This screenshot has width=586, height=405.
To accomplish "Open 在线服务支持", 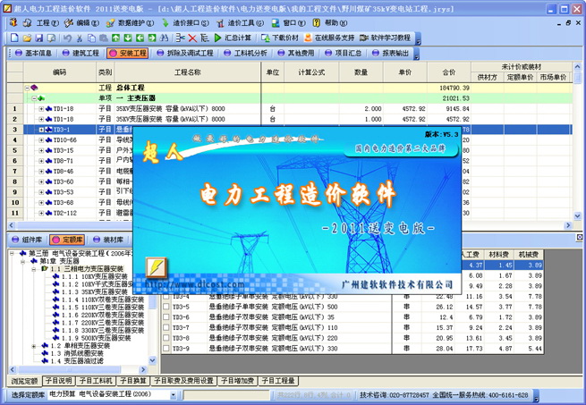I will 329,38.
